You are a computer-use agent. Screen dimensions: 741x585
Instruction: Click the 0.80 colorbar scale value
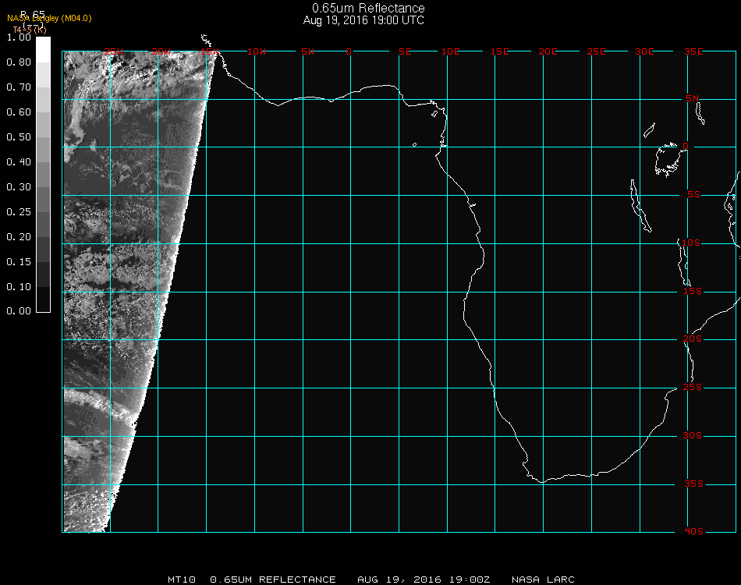point(19,62)
